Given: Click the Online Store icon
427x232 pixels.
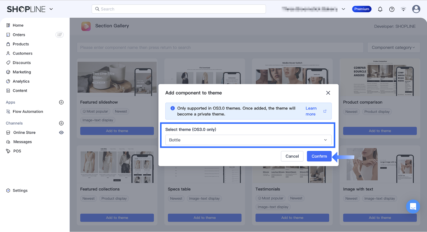Looking at the screenshot, I should tap(8, 132).
